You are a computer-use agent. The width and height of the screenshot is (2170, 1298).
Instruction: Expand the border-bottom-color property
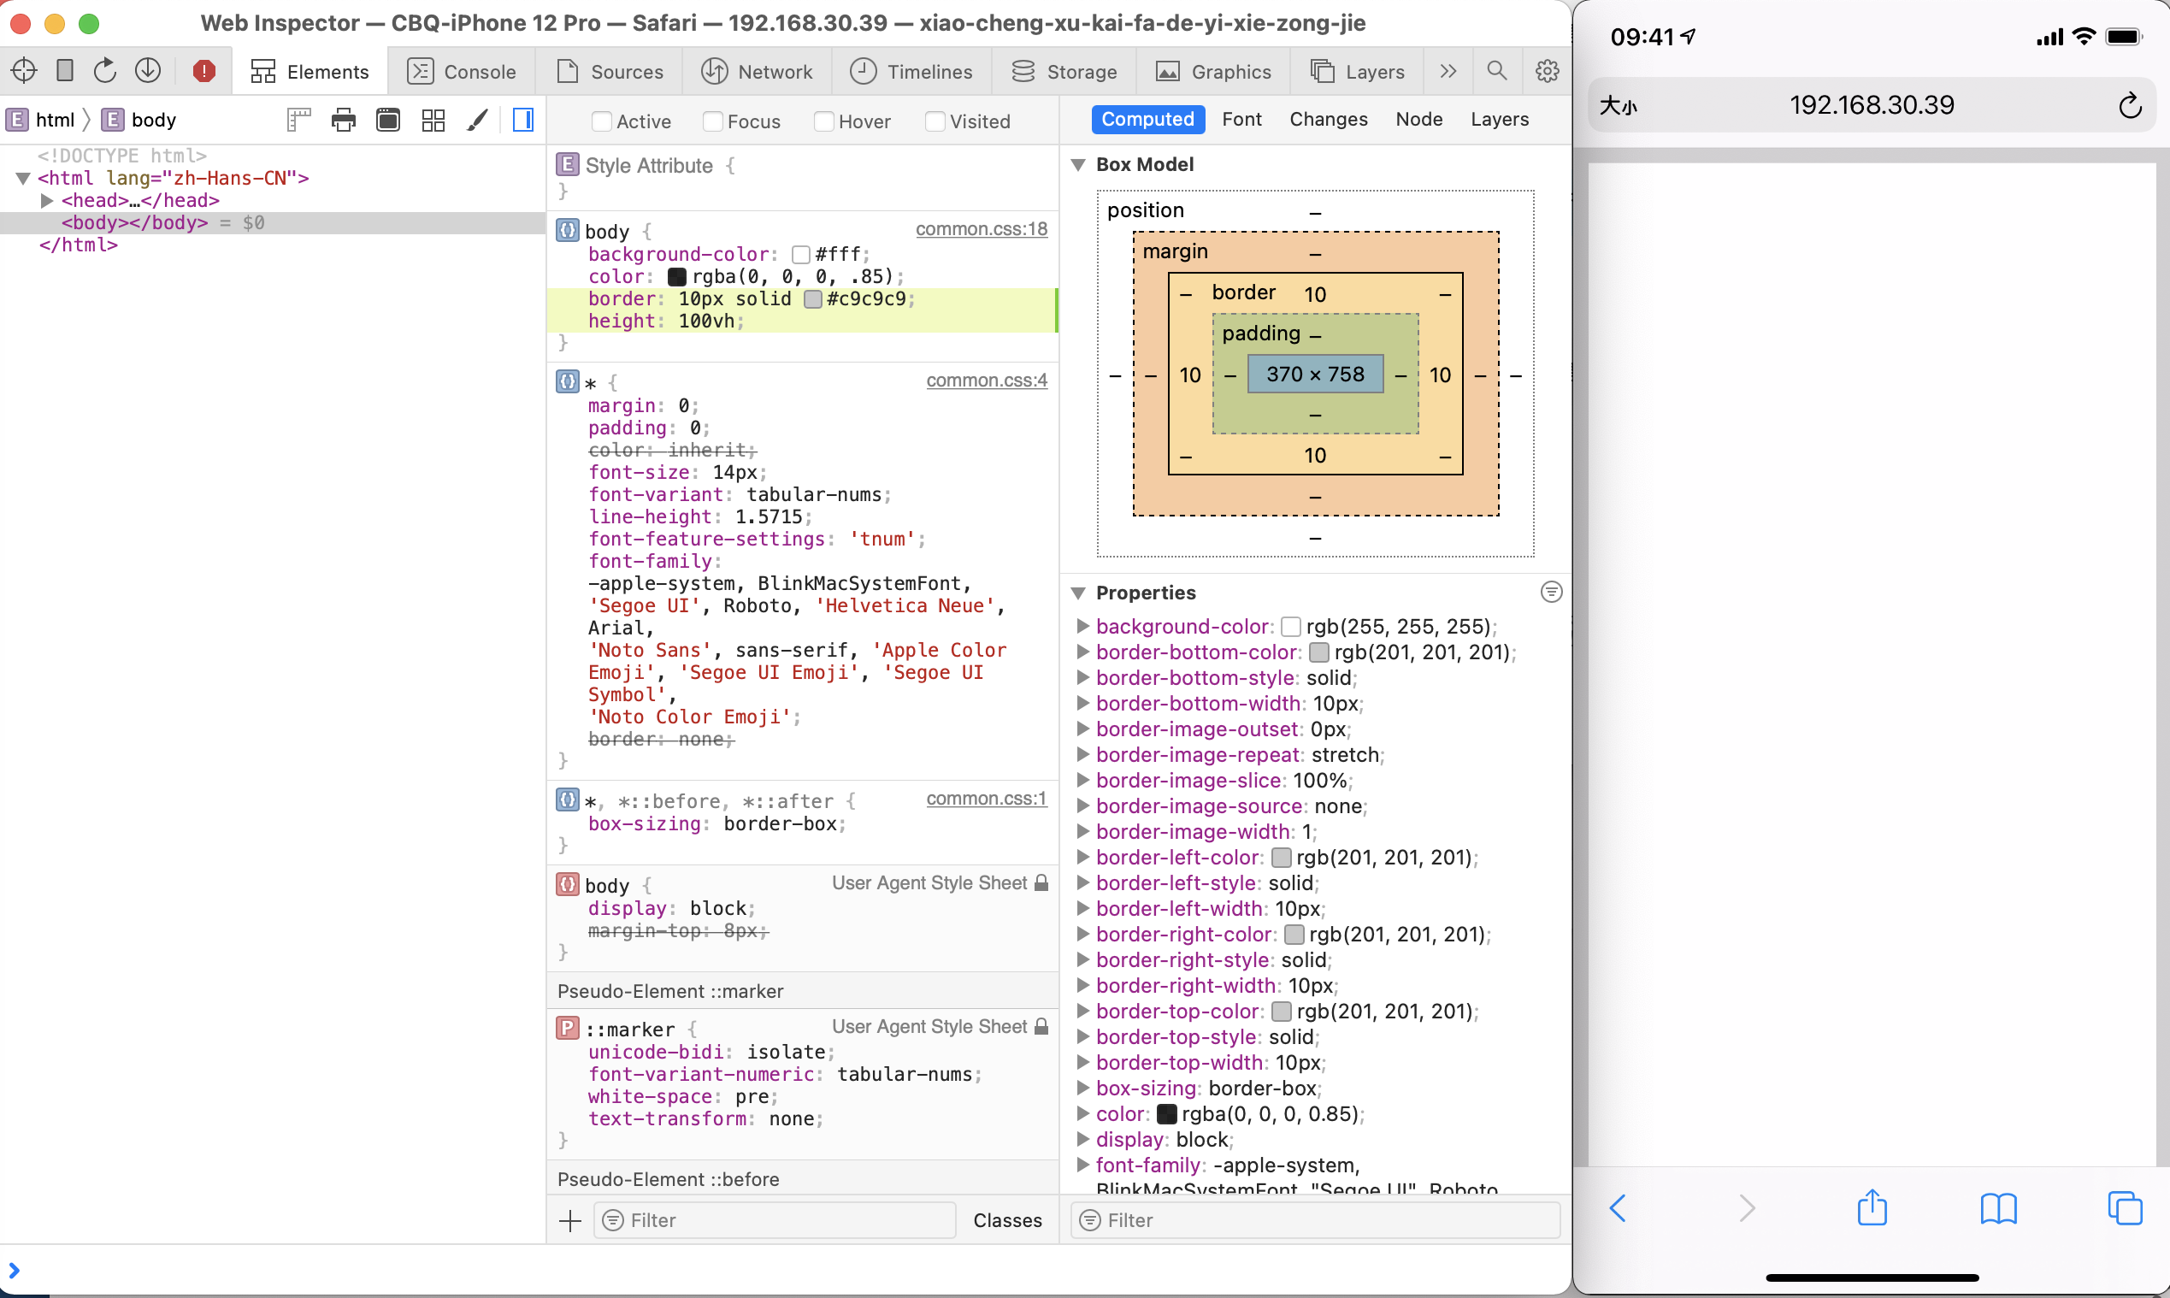(1082, 651)
